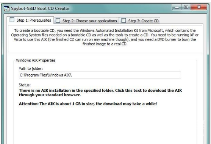Switch to Step 1: Prerequisites tab
The height and width of the screenshot is (144, 211).
pos(30,20)
